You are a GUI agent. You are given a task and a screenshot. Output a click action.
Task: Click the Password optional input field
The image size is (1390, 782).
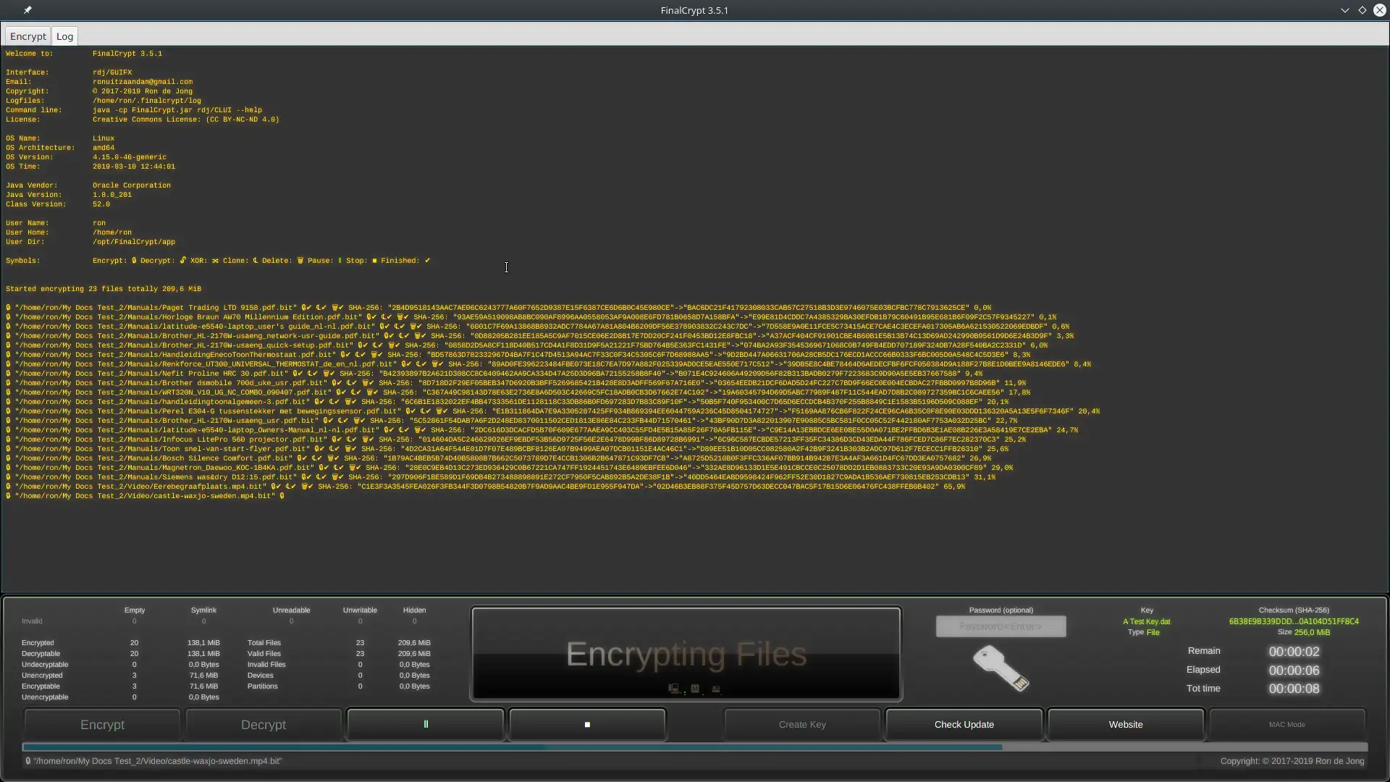tap(1001, 626)
